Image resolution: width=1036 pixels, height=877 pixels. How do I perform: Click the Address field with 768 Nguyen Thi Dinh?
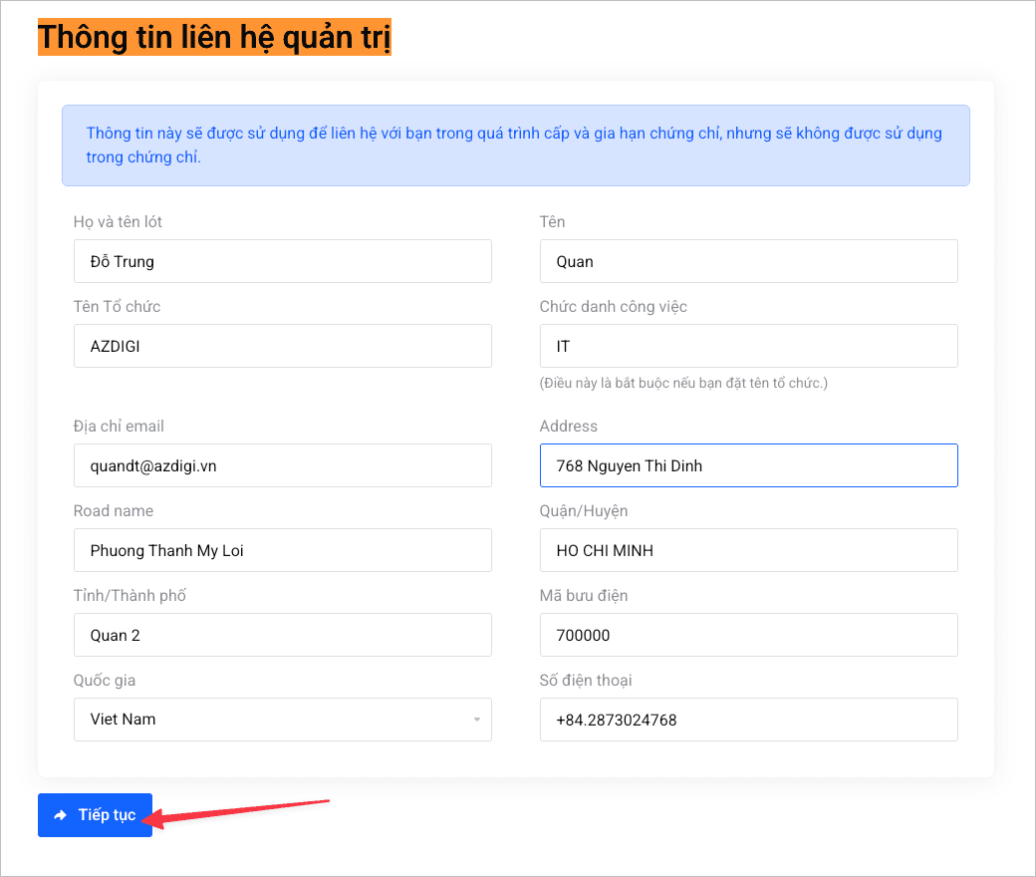coord(748,465)
